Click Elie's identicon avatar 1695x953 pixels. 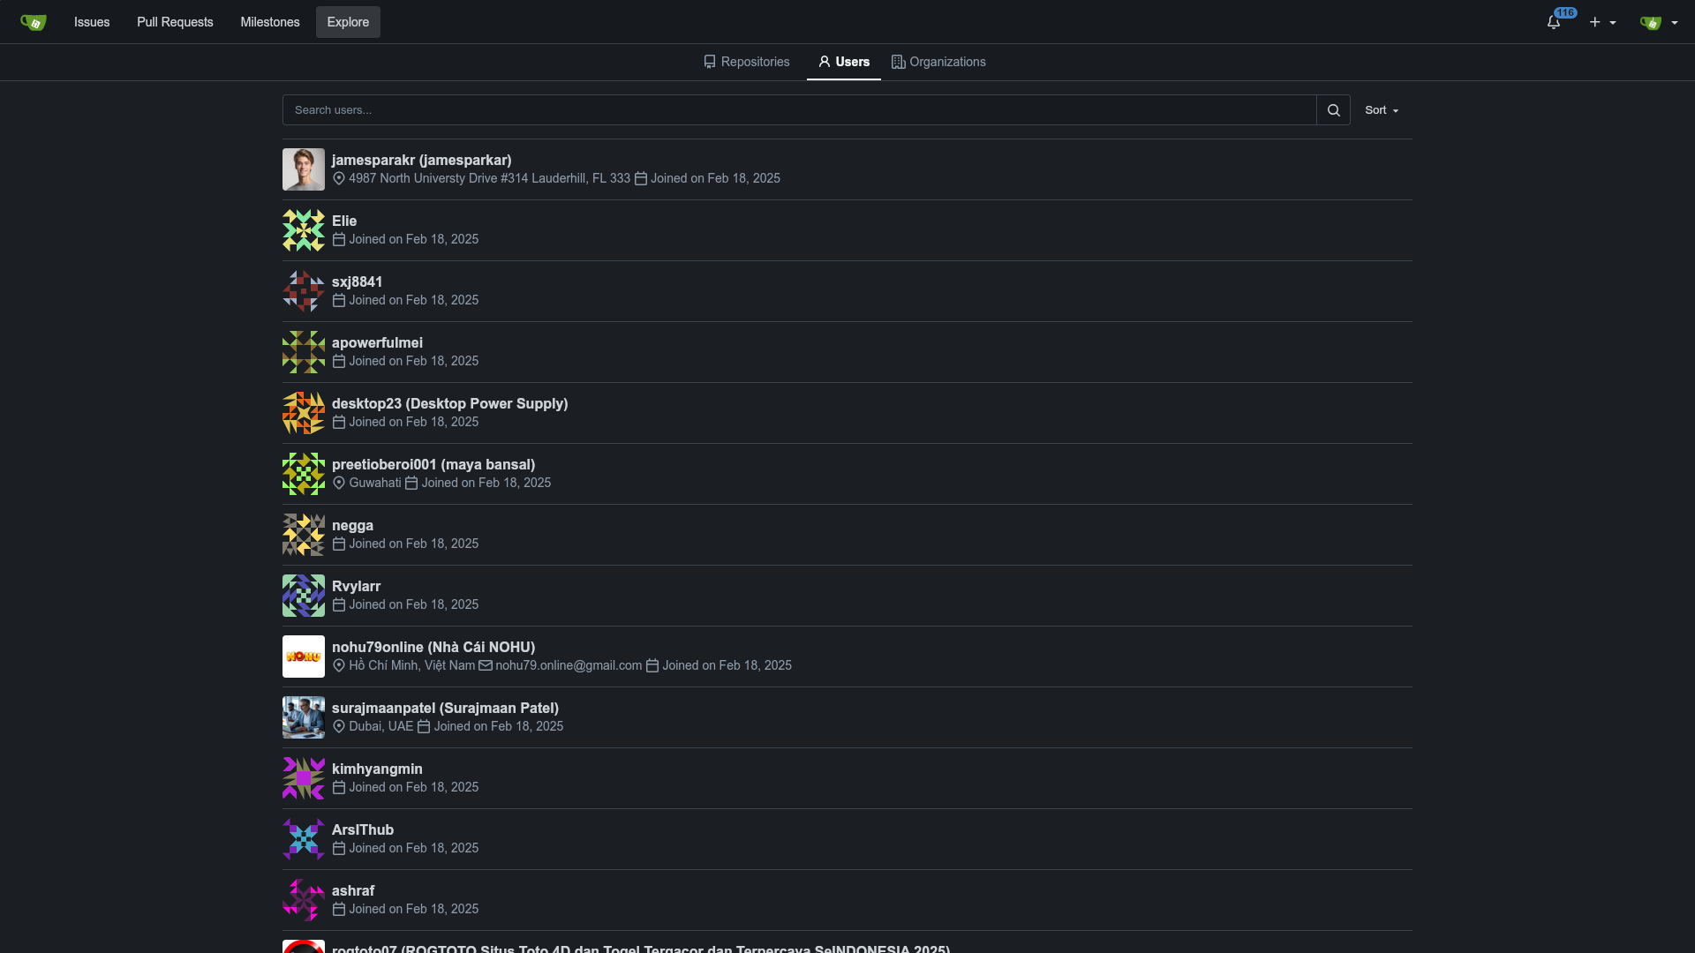(304, 230)
